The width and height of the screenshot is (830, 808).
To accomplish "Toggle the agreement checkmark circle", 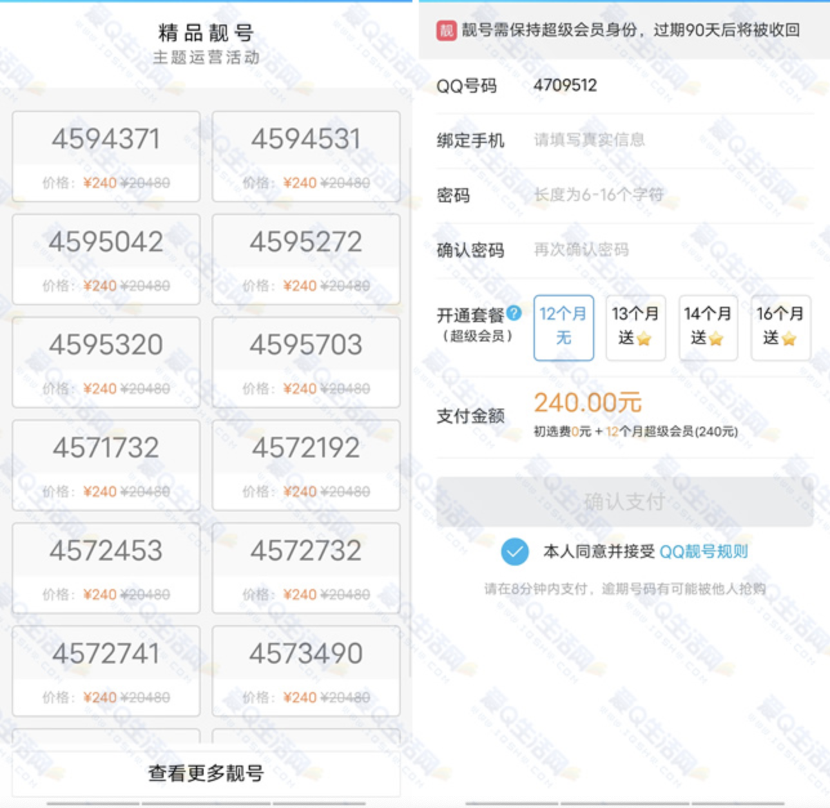I will pyautogui.click(x=515, y=552).
